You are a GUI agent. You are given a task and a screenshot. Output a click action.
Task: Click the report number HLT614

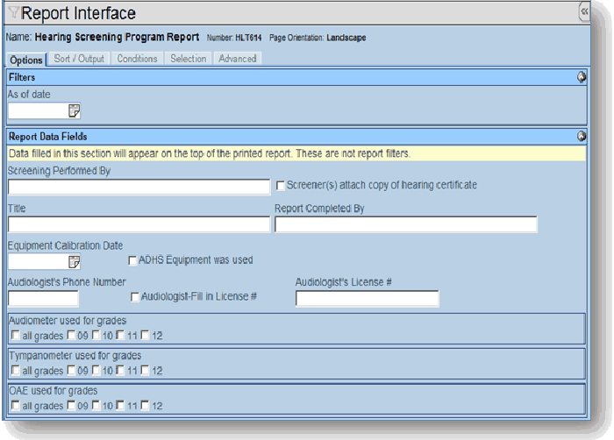[248, 38]
